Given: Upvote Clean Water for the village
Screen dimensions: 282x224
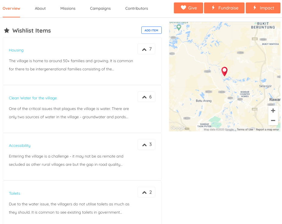Looking at the screenshot, I should coord(146,97).
